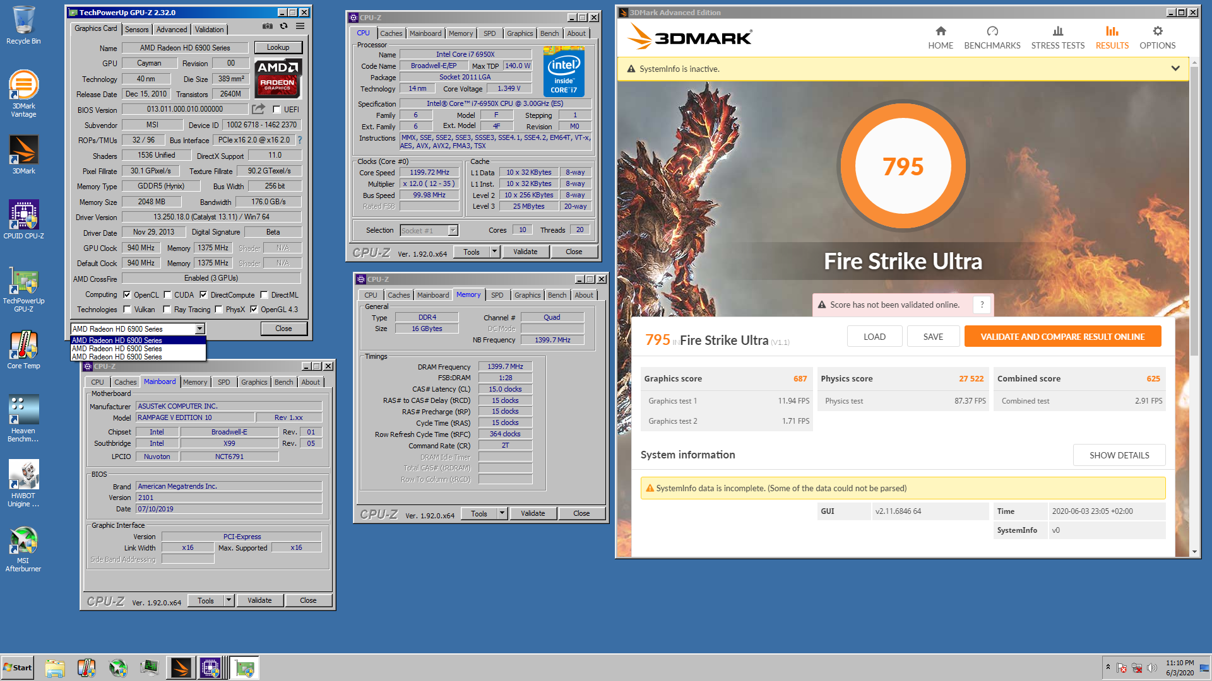Open Heaven Benchmark desktop shortcut
Image resolution: width=1212 pixels, height=681 pixels.
click(23, 418)
